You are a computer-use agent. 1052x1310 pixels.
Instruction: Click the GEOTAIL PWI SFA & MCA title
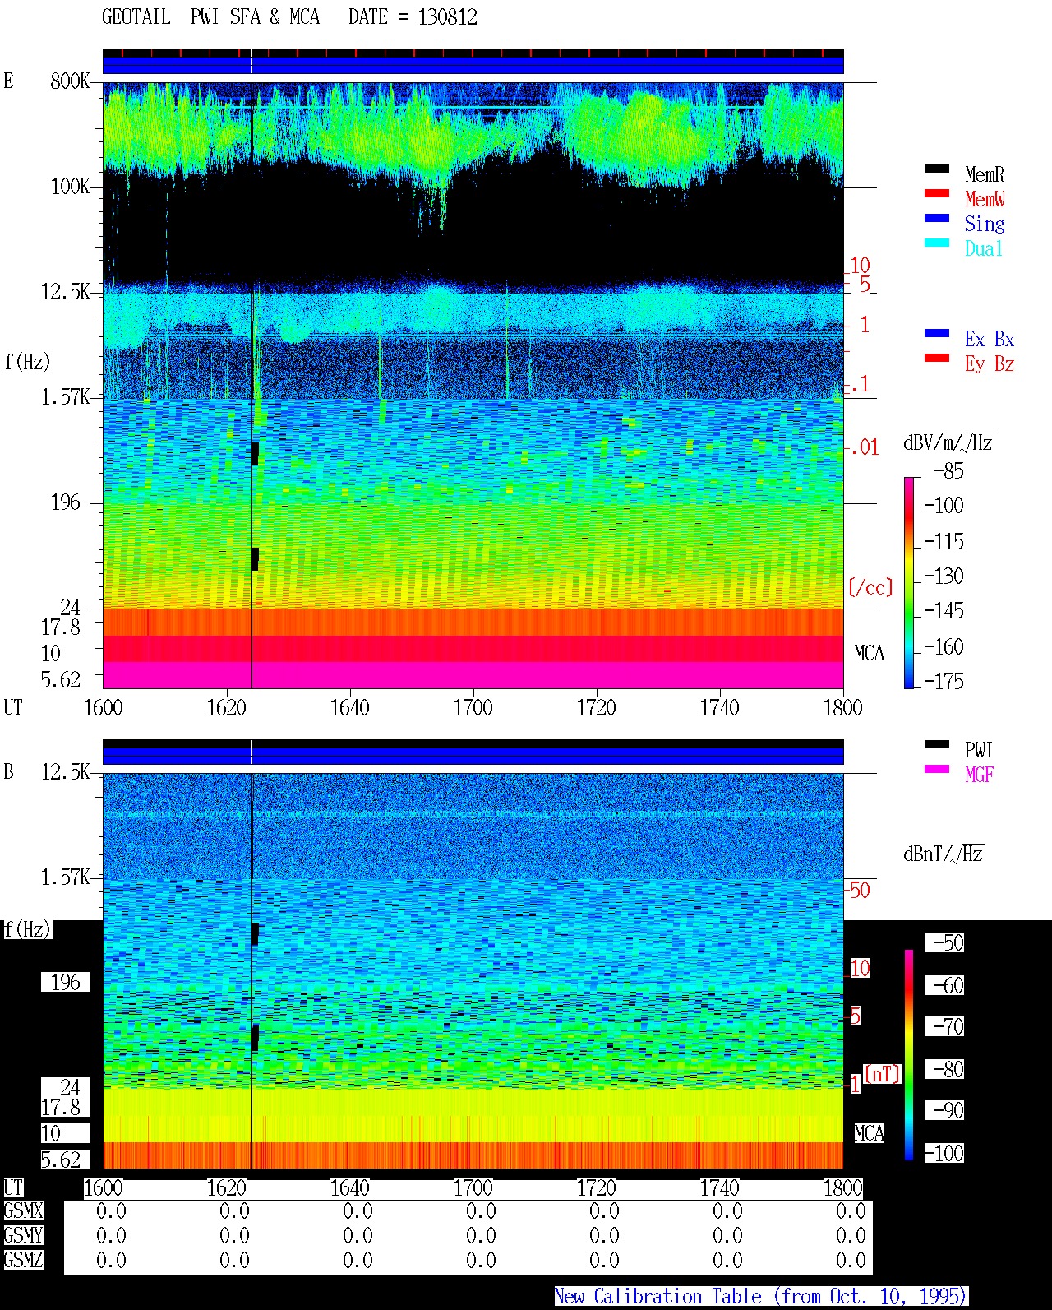(210, 17)
